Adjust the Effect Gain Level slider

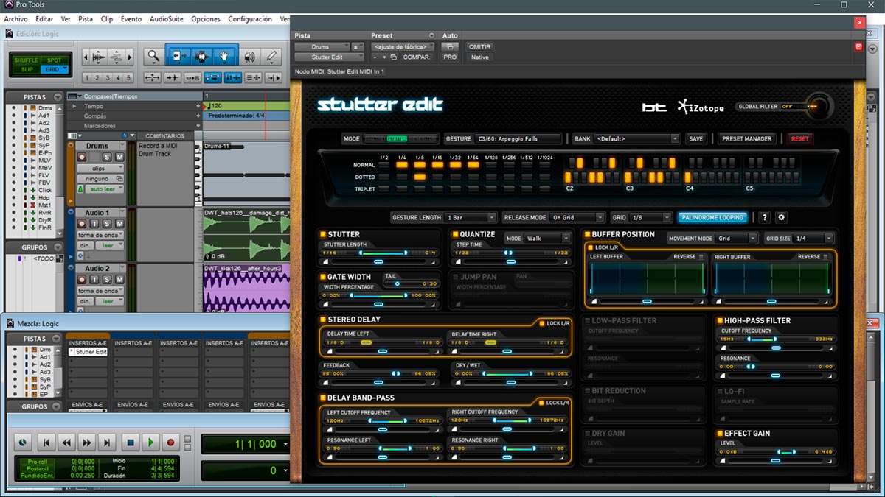(775, 452)
